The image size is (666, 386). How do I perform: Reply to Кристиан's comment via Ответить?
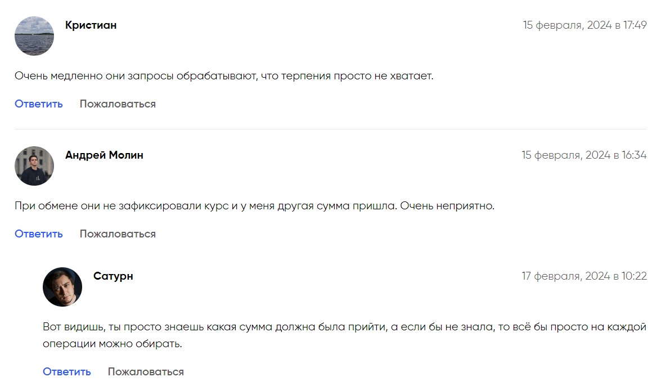39,104
